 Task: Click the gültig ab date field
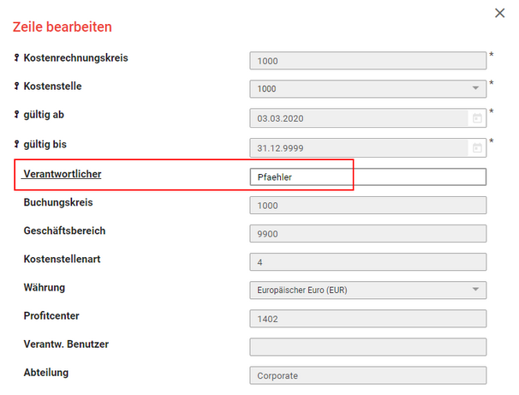(360, 118)
